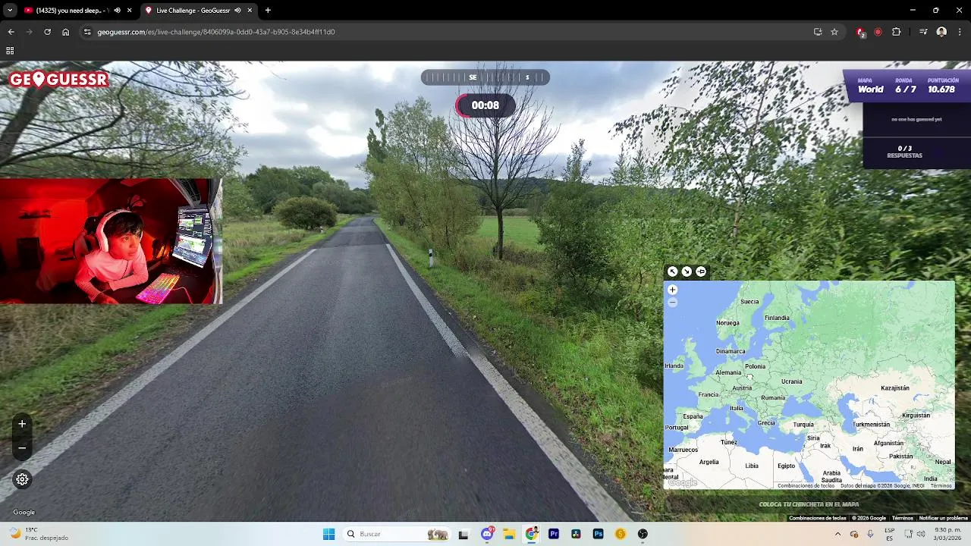This screenshot has width=971, height=546.
Task: Place a pin on Polonia on the map
Action: [755, 366]
